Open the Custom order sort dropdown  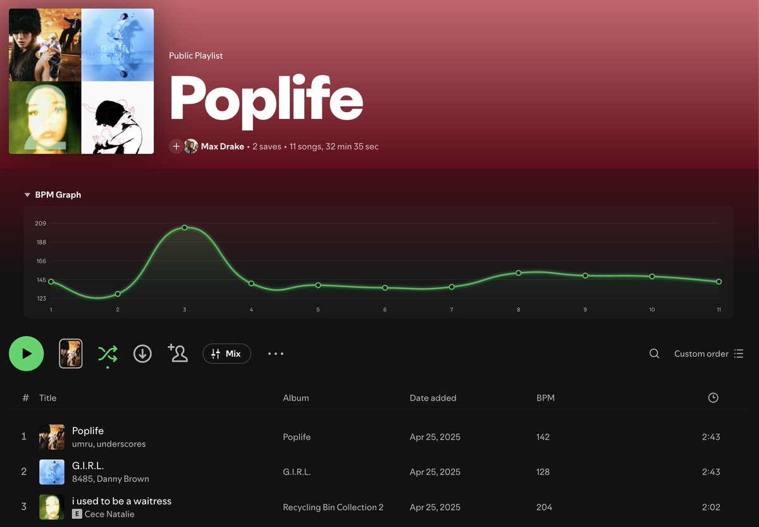pyautogui.click(x=708, y=354)
